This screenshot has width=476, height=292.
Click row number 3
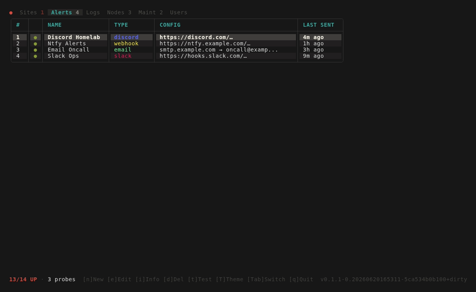18,49
